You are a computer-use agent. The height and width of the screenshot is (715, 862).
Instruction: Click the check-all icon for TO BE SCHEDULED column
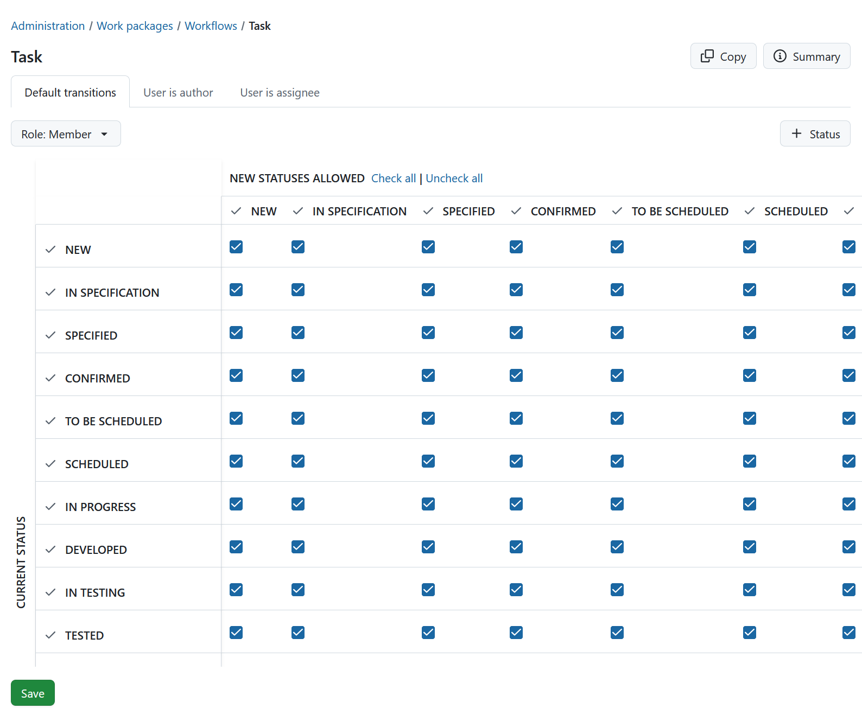coord(617,211)
